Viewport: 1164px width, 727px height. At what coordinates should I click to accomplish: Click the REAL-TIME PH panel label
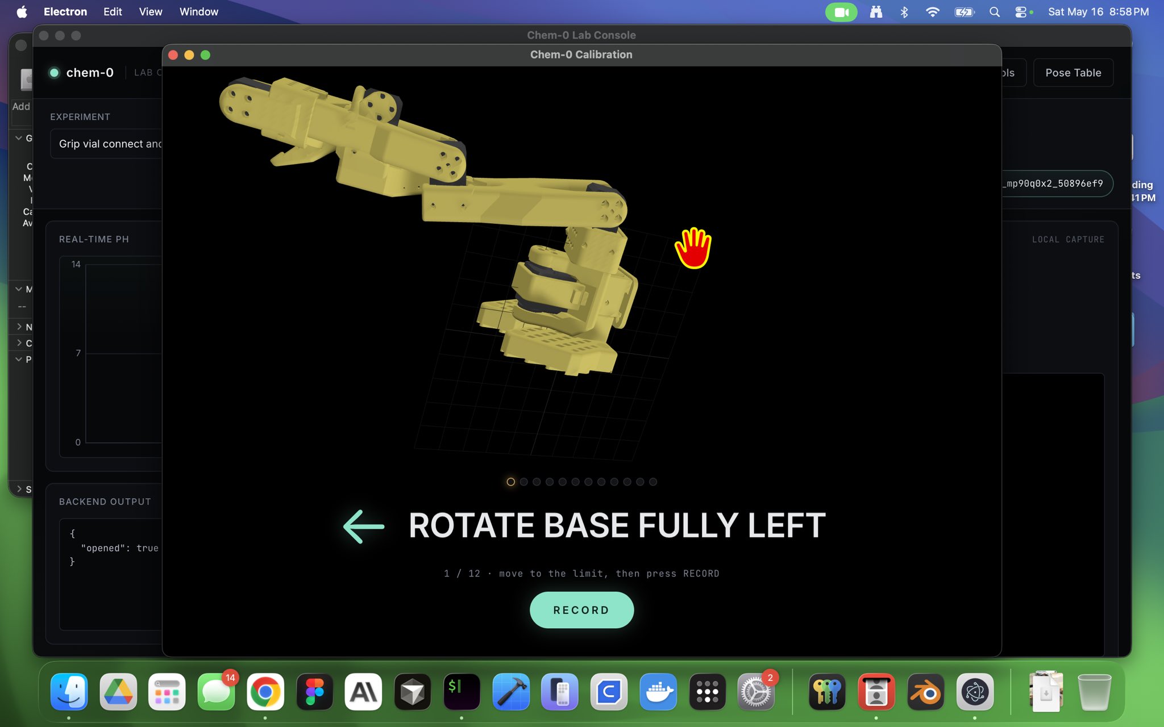(x=94, y=239)
